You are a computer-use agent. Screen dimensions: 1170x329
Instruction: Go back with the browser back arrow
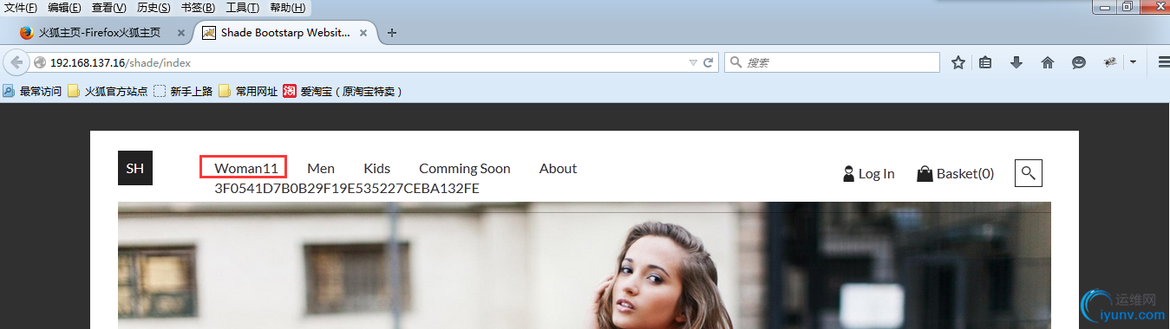click(16, 62)
